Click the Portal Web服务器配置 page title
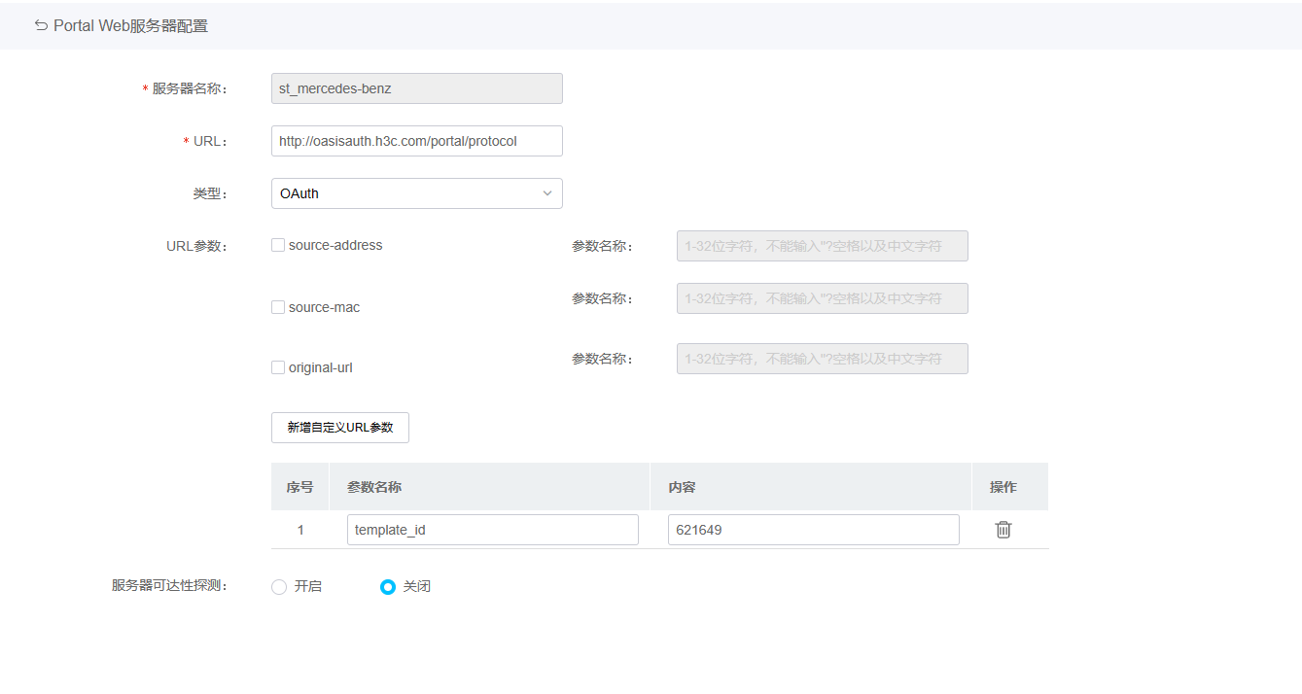1302x694 pixels. tap(130, 26)
